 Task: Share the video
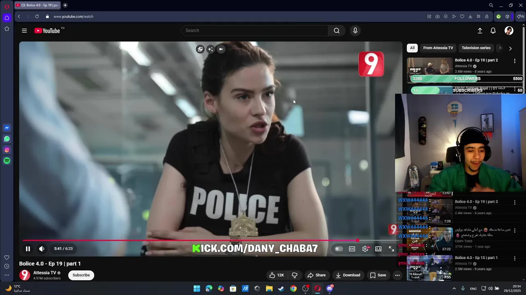click(x=316, y=275)
